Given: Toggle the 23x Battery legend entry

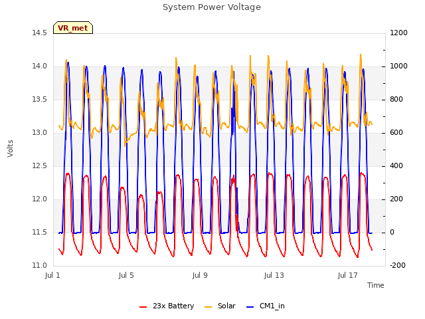Looking at the screenshot, I should point(167,306).
